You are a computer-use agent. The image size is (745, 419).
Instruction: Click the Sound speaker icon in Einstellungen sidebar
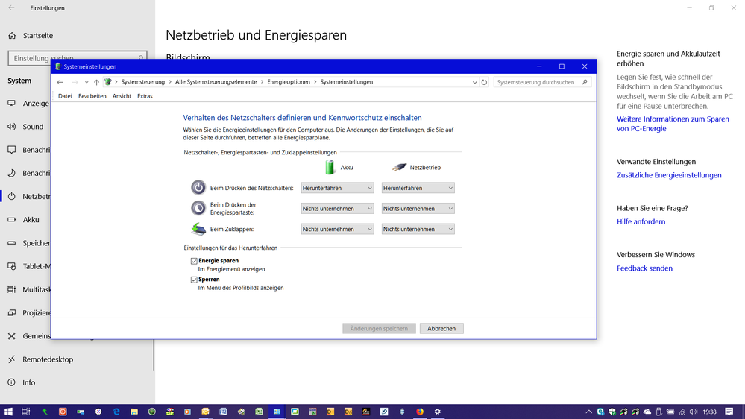pos(12,126)
